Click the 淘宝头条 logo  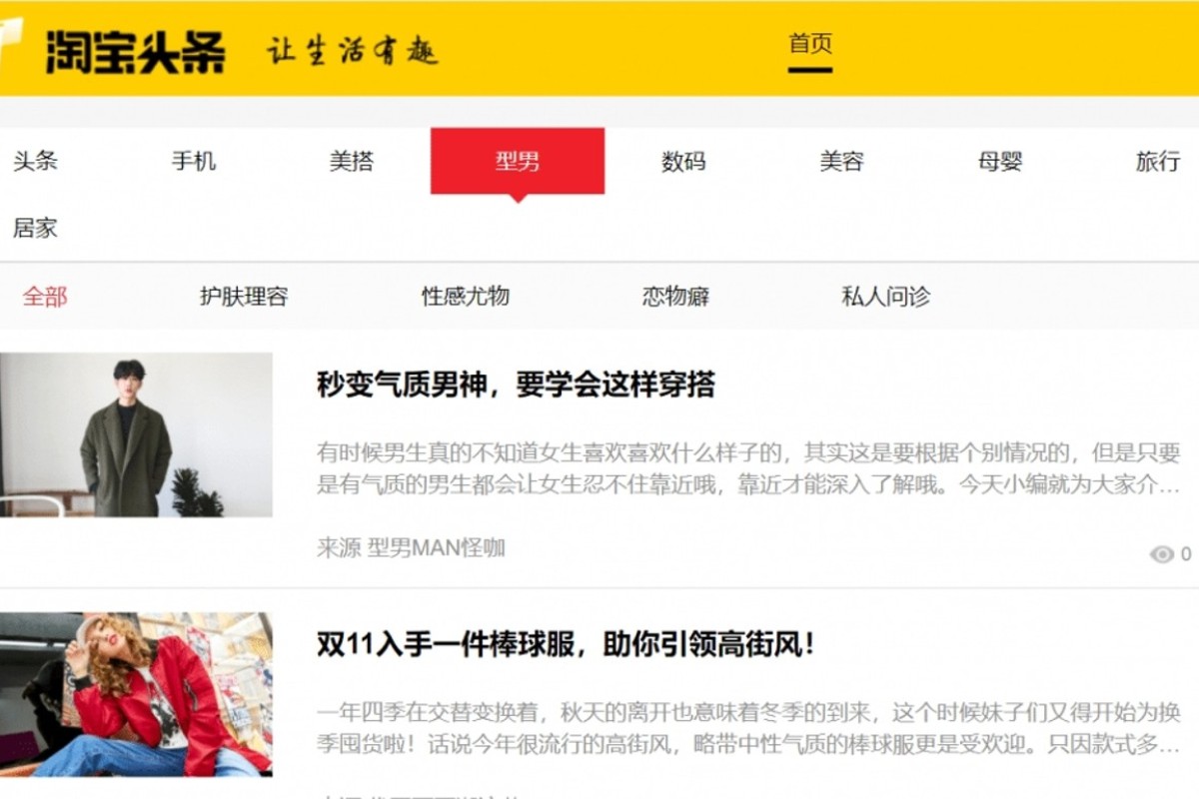coord(135,51)
